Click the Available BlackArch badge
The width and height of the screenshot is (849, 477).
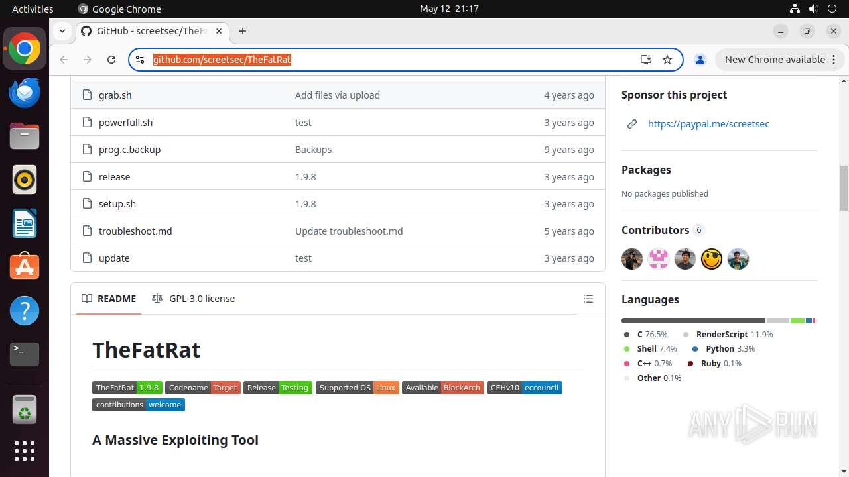tap(443, 388)
